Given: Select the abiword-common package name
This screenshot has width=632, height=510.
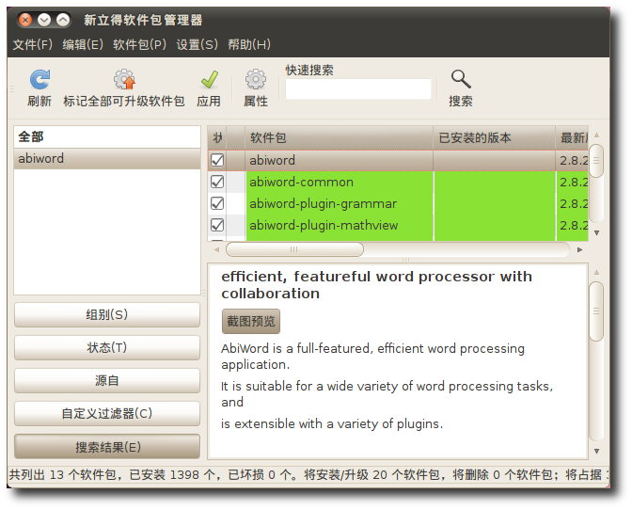Looking at the screenshot, I should click(x=301, y=183).
